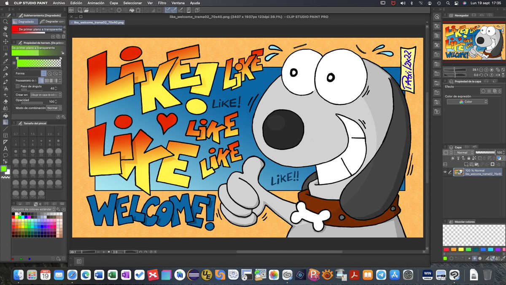
Task: Toggle snap to special ruler in command bar
Action: coord(174,10)
